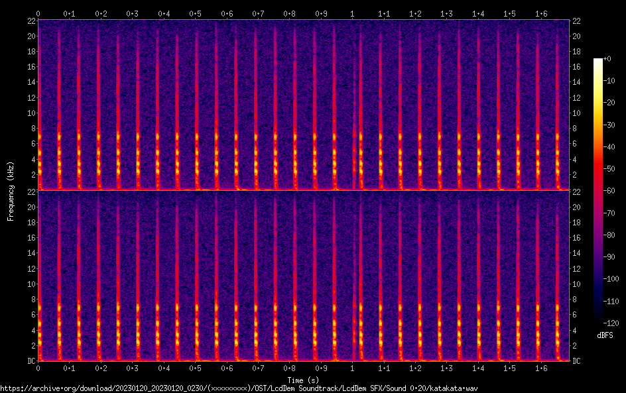Click the 'DC' label on the bottom-left axis

tap(31, 361)
